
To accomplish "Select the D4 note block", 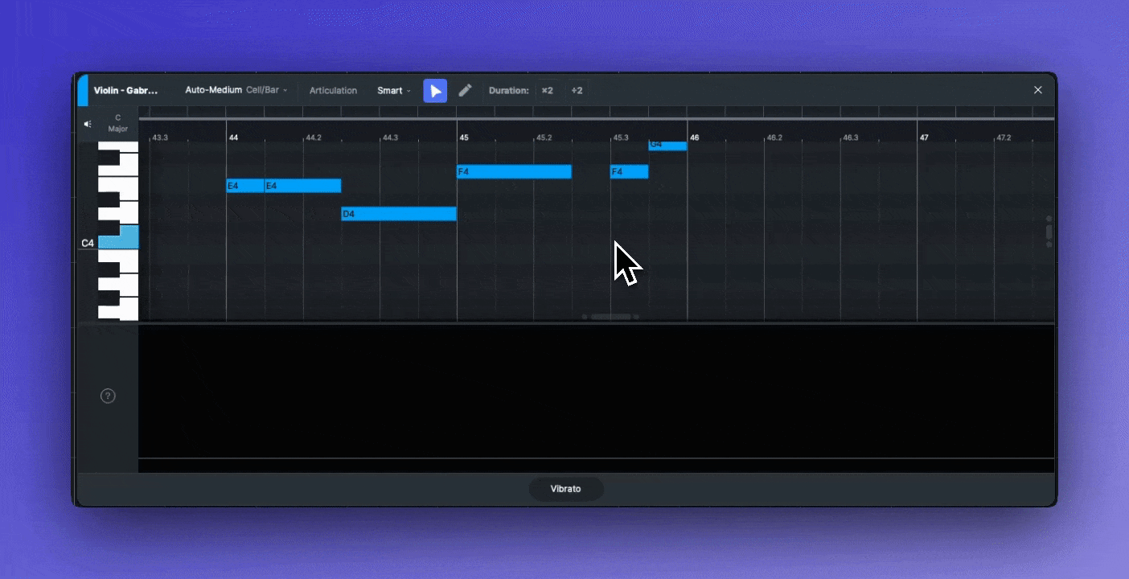I will (399, 214).
